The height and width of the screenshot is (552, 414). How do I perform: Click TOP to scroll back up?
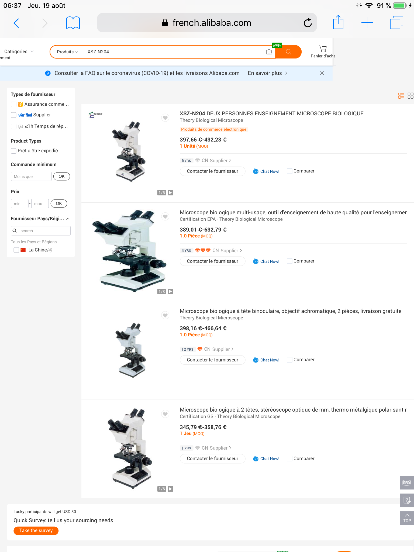(x=407, y=518)
